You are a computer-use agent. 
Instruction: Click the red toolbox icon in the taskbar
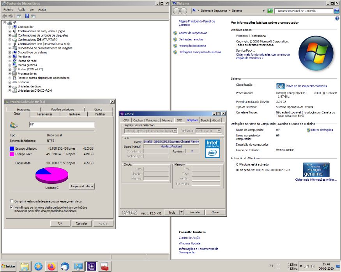tap(105, 266)
